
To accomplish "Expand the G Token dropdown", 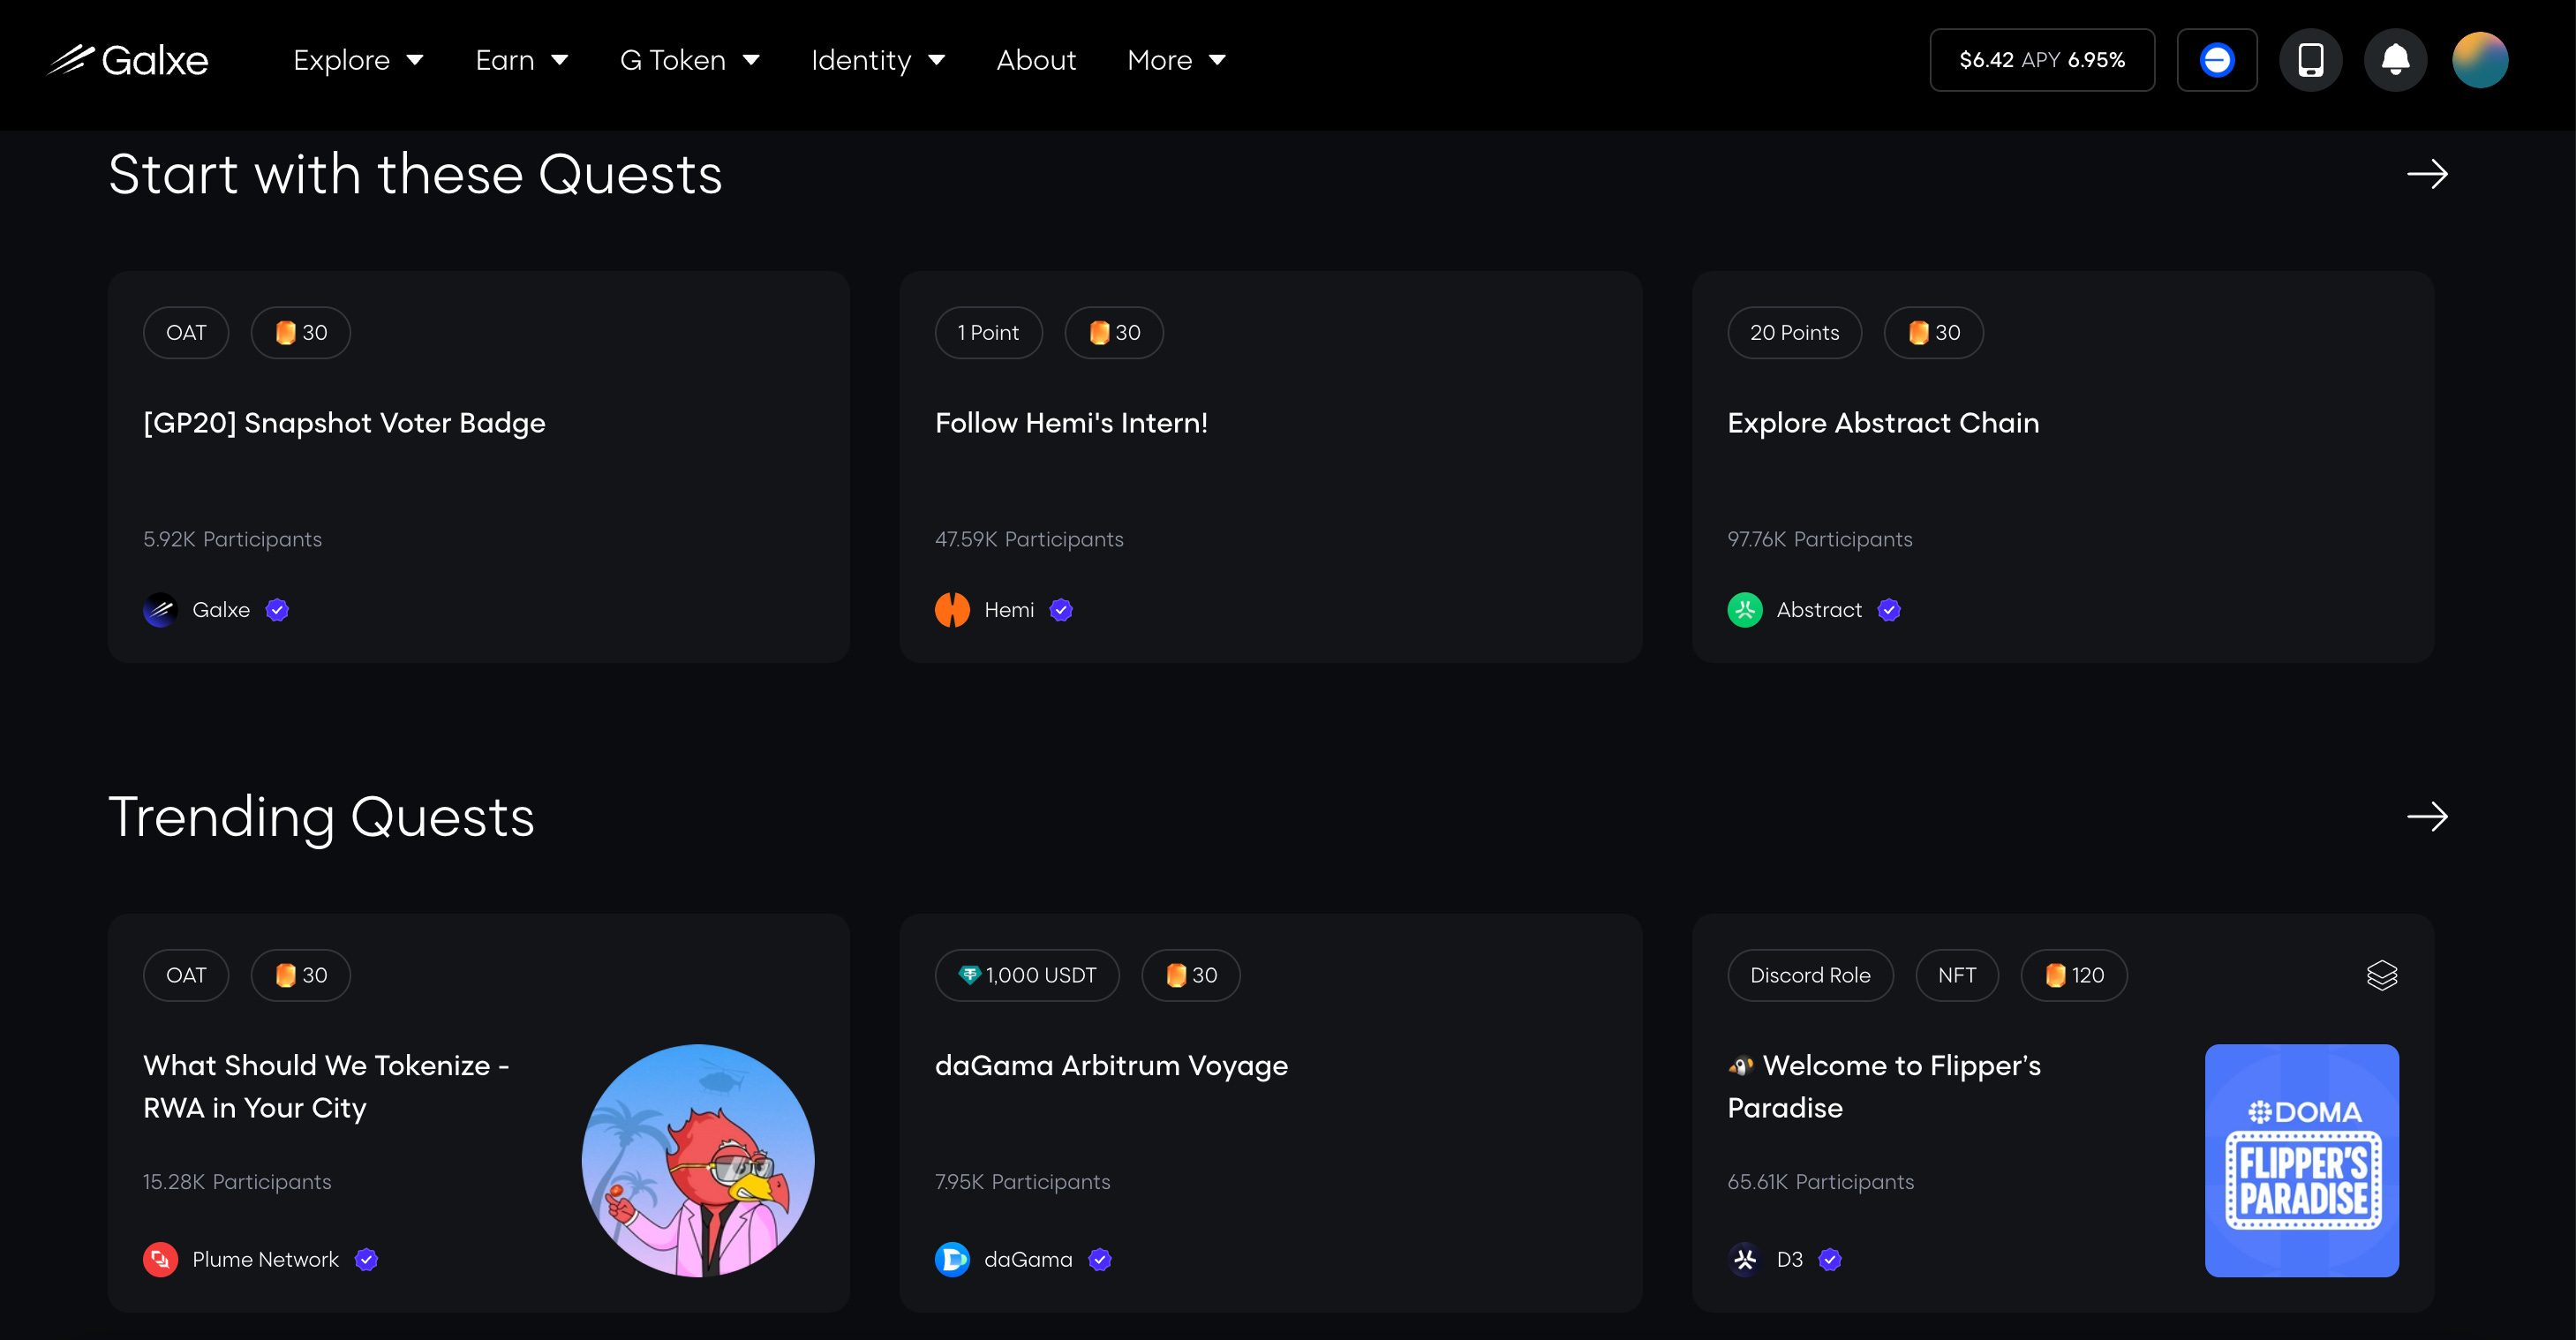I will (689, 60).
